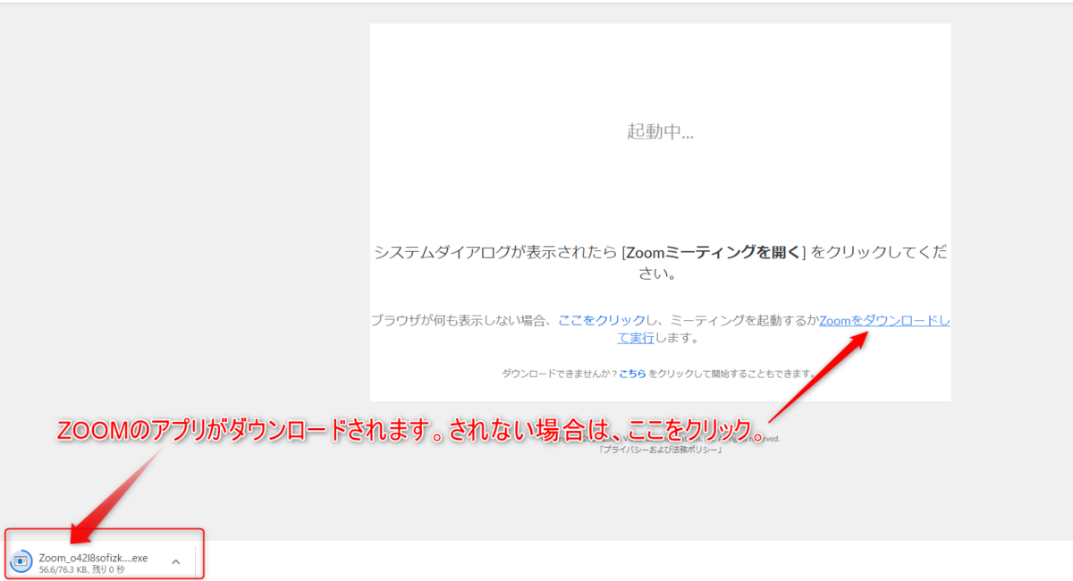This screenshot has width=1073, height=581.
Task: Click the 'Zoomをダウンロードして実行' link
Action: (x=884, y=320)
